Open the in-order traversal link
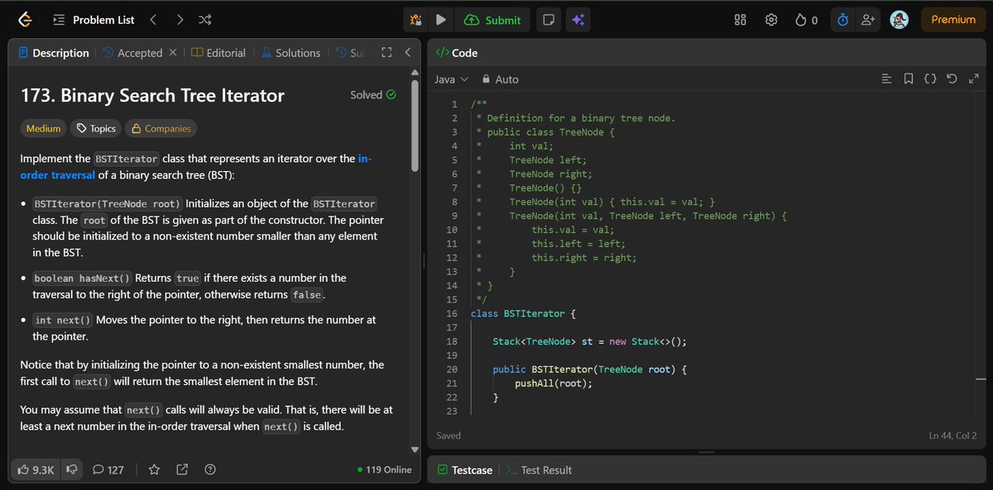 point(195,166)
